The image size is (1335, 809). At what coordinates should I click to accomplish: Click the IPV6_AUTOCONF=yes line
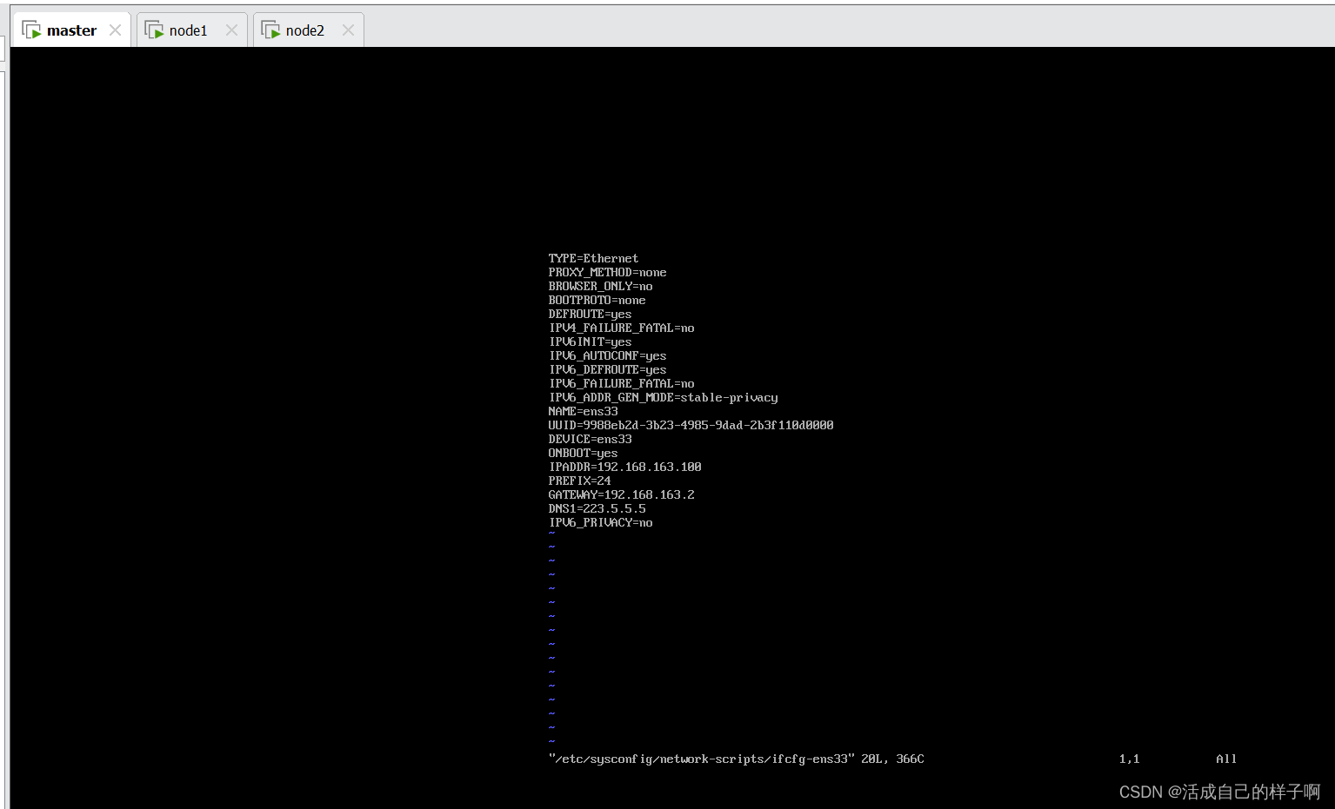tap(607, 355)
